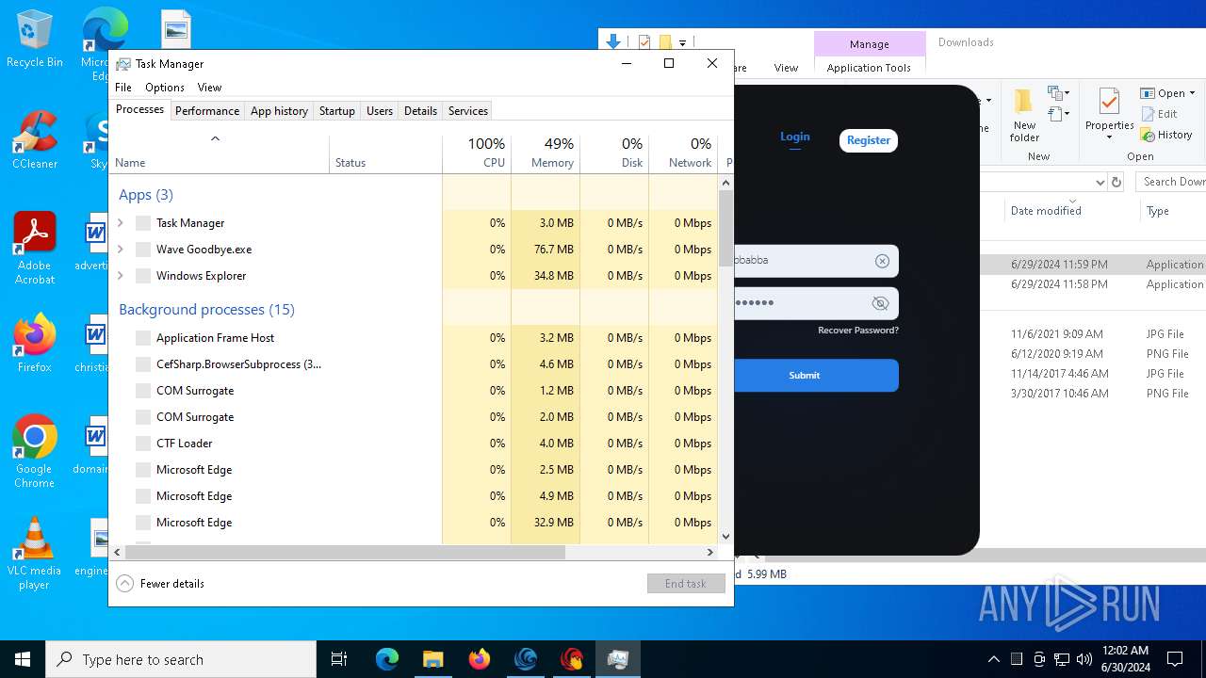1206x678 pixels.
Task: Expand the Wave Goodbye.exe process row
Action: [x=121, y=250]
